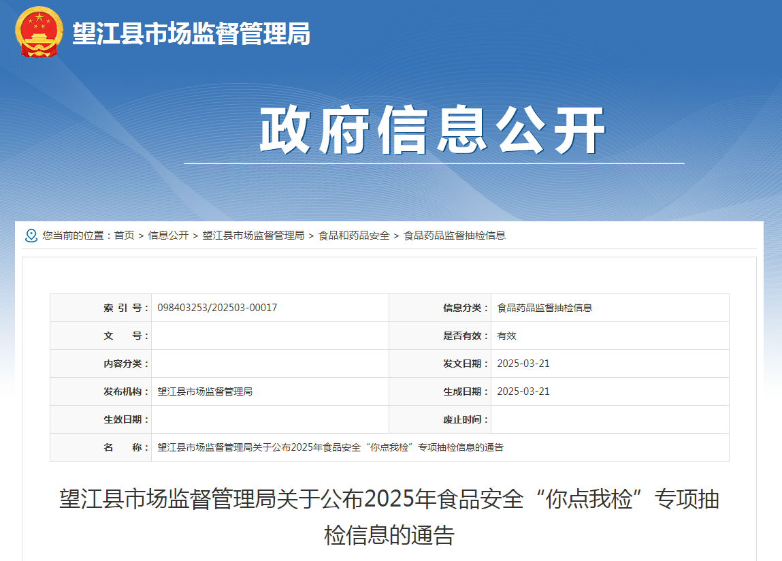Click the 发布机构 label
The height and width of the screenshot is (561, 782).
(x=126, y=391)
